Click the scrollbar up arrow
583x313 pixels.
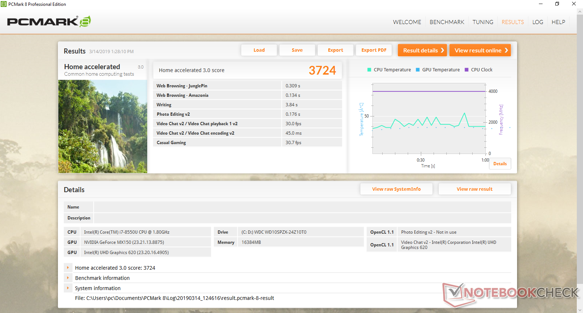(580, 11)
